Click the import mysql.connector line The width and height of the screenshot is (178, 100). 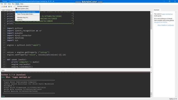19,36
